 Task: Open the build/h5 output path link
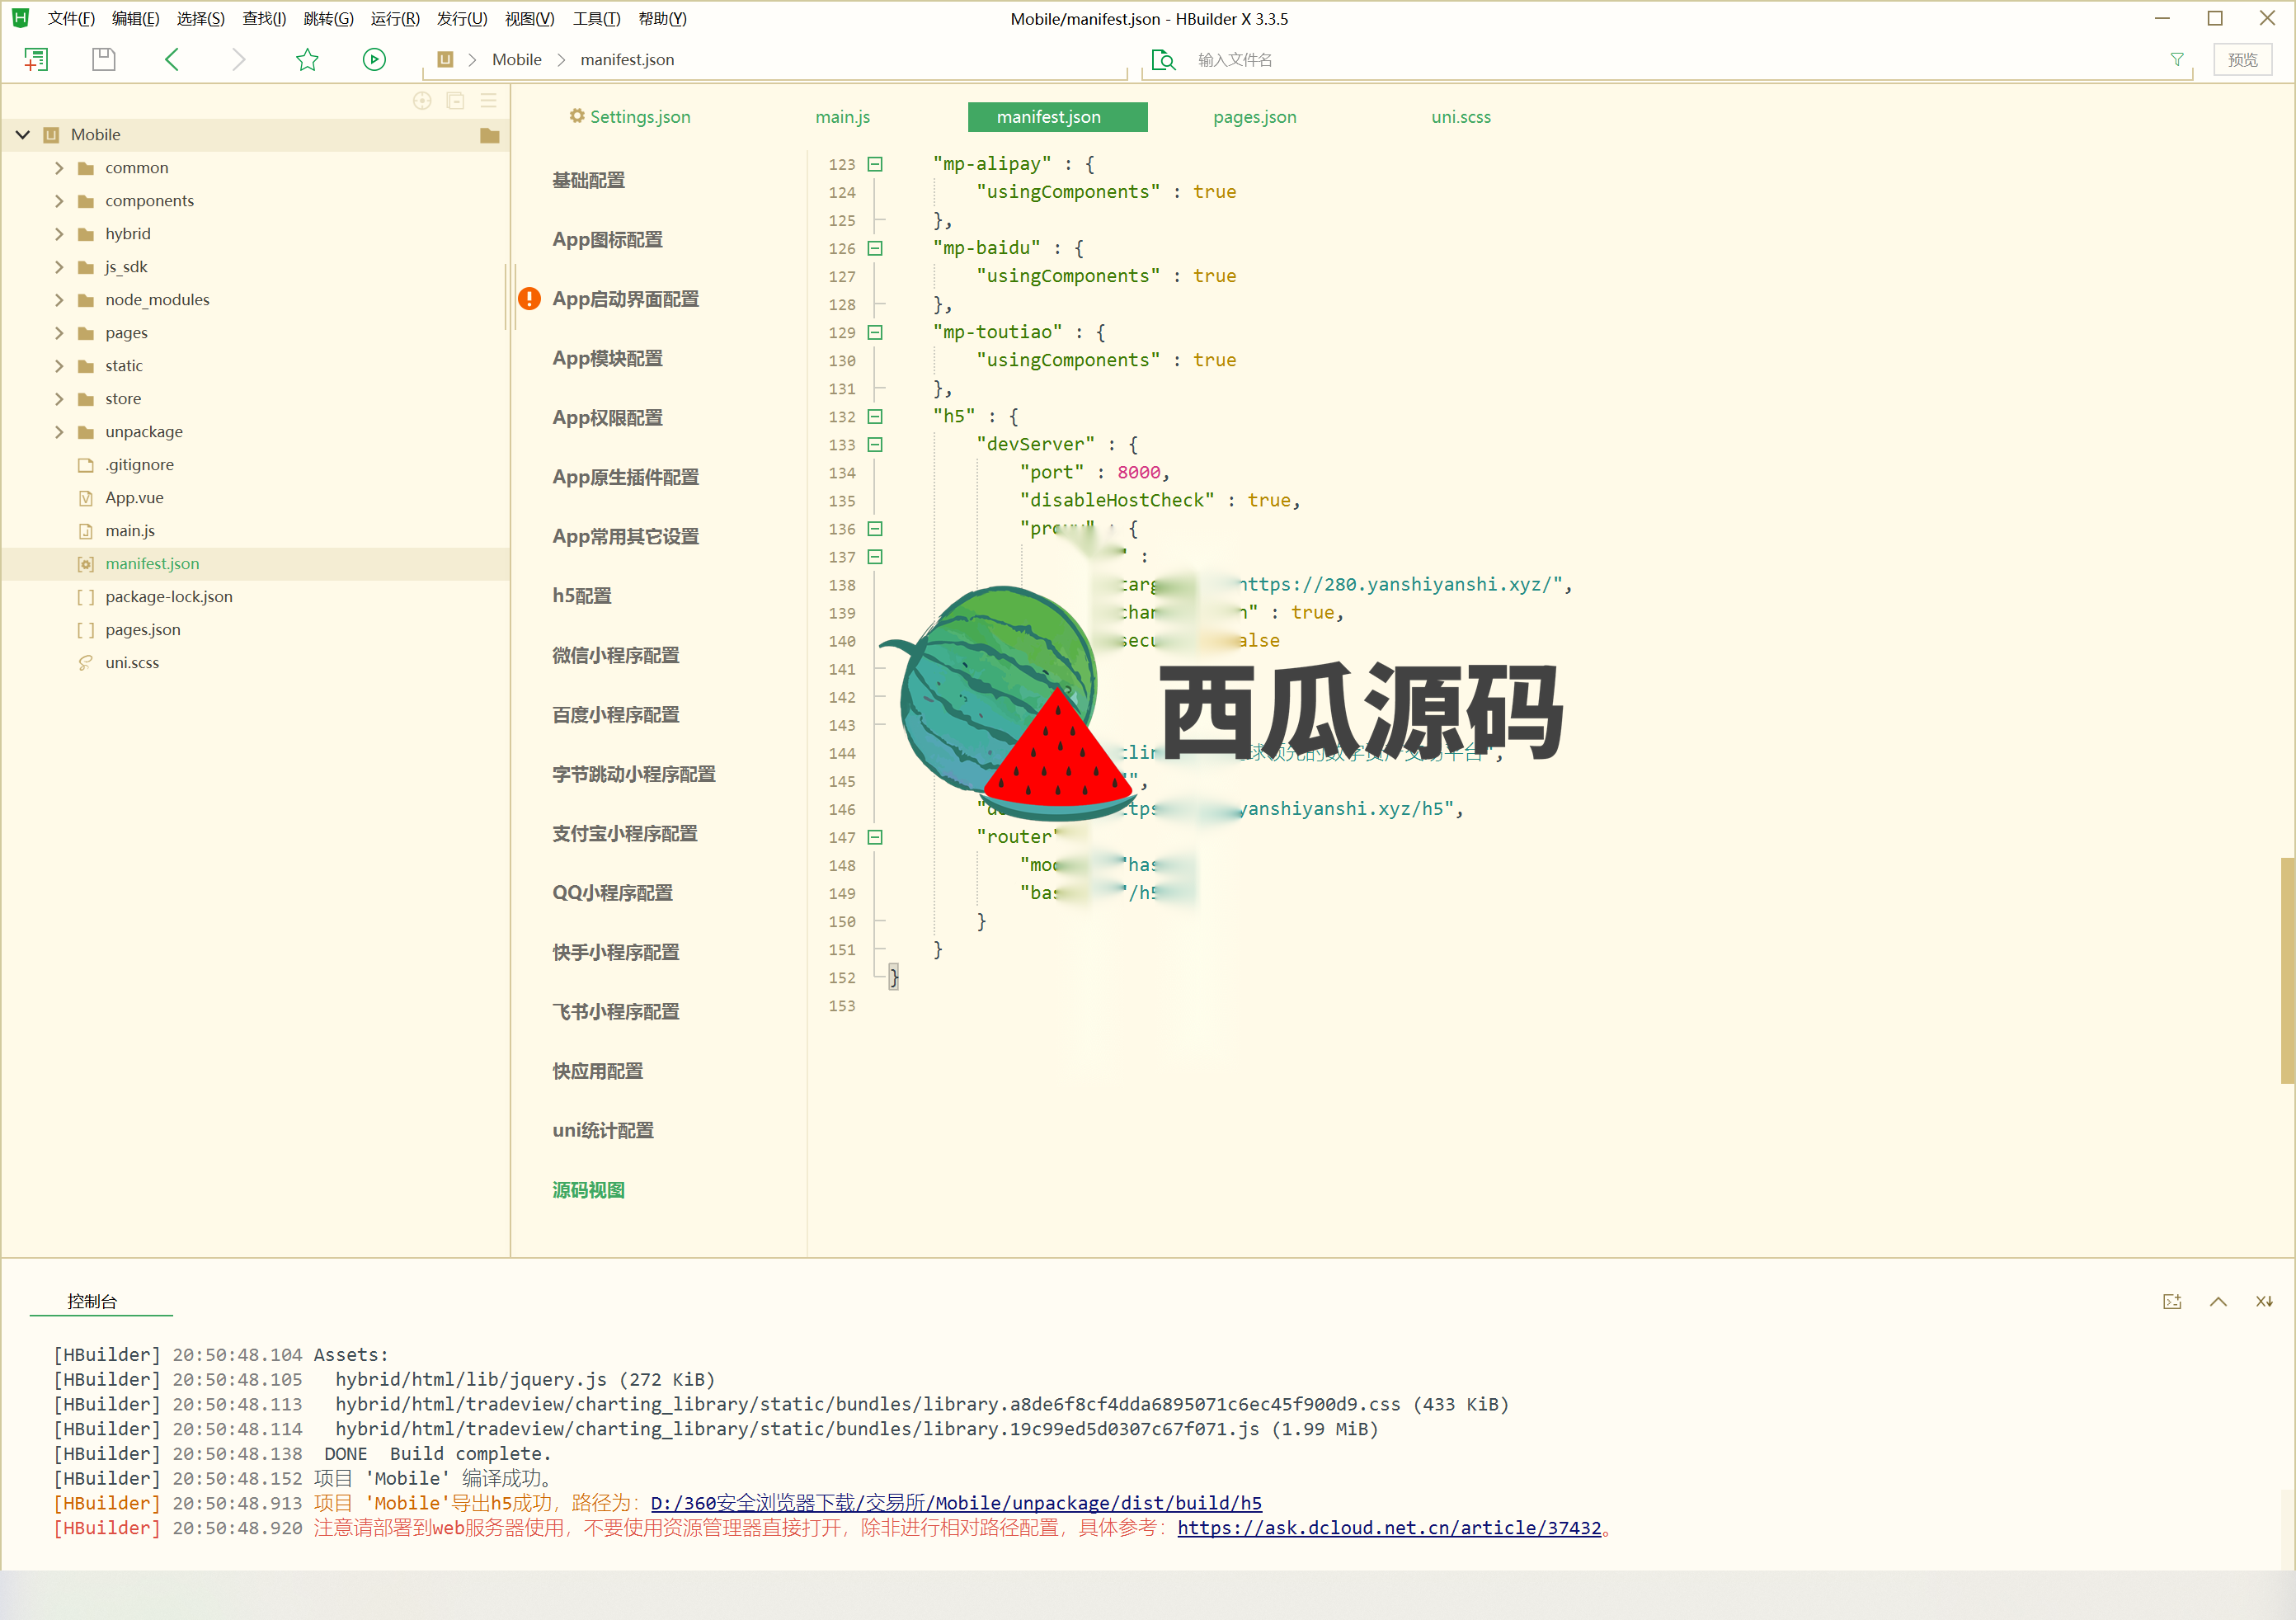point(956,1503)
